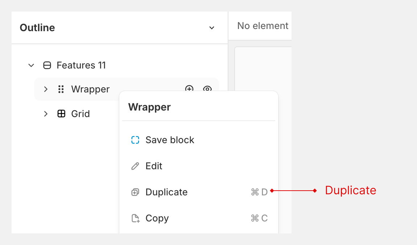Click Save block in the context menu
Viewport: 417px width, 245px height.
click(x=170, y=140)
